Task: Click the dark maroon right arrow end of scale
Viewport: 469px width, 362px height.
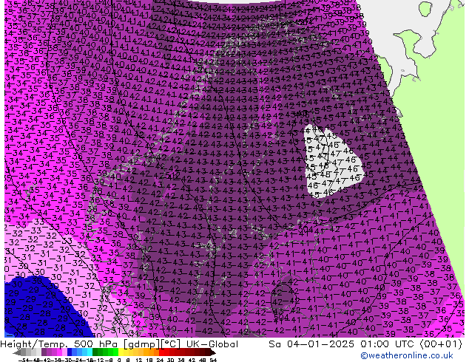Action: (x=213, y=352)
